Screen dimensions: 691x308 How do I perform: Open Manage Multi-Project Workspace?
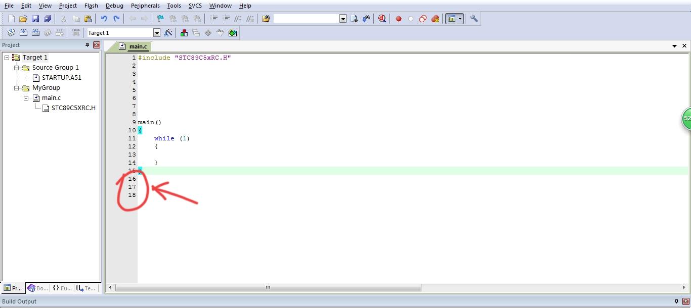[x=196, y=33]
